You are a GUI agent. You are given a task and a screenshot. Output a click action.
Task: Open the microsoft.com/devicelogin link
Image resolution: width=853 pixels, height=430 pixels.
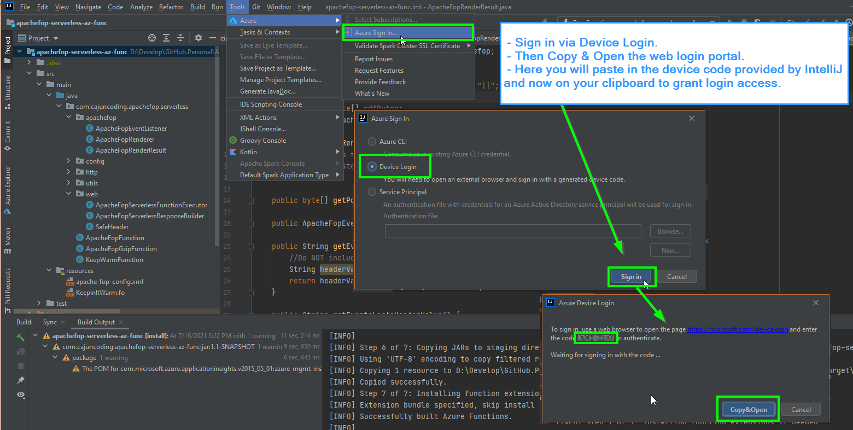point(737,329)
